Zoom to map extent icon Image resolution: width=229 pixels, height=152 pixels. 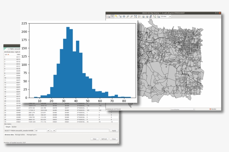135,16
